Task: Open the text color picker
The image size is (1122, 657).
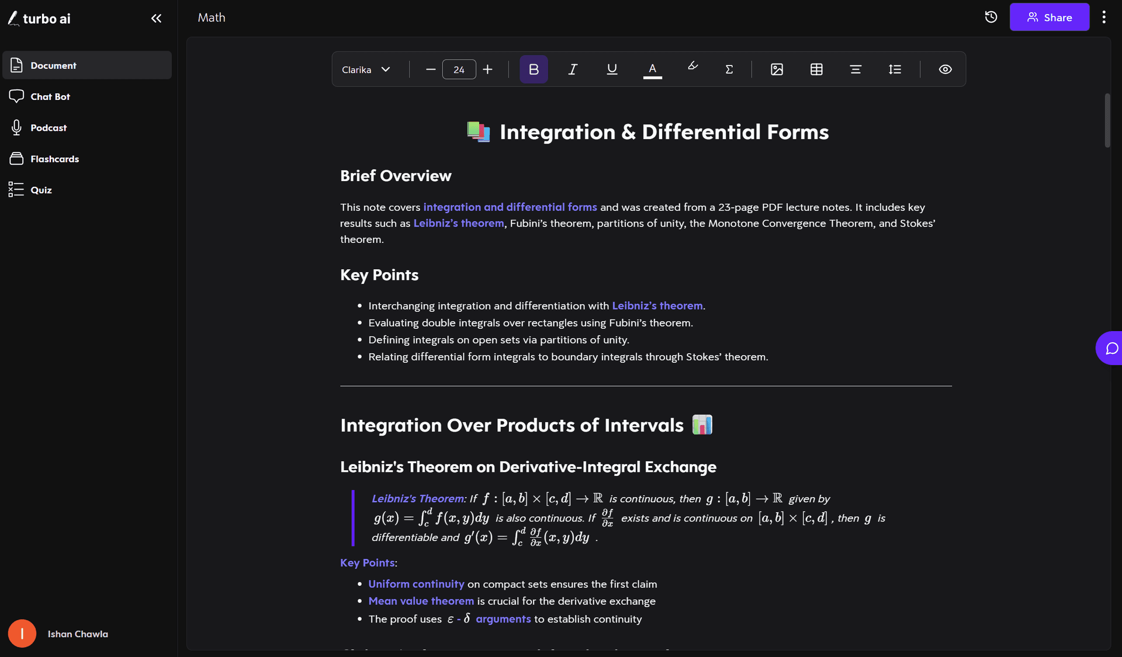Action: (x=653, y=69)
